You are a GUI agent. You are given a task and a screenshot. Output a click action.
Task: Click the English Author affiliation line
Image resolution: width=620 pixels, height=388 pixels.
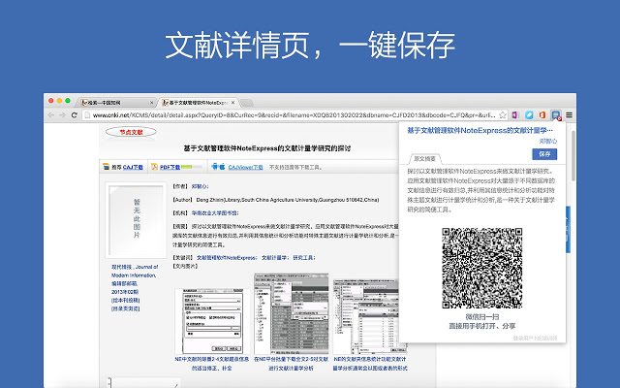point(276,200)
